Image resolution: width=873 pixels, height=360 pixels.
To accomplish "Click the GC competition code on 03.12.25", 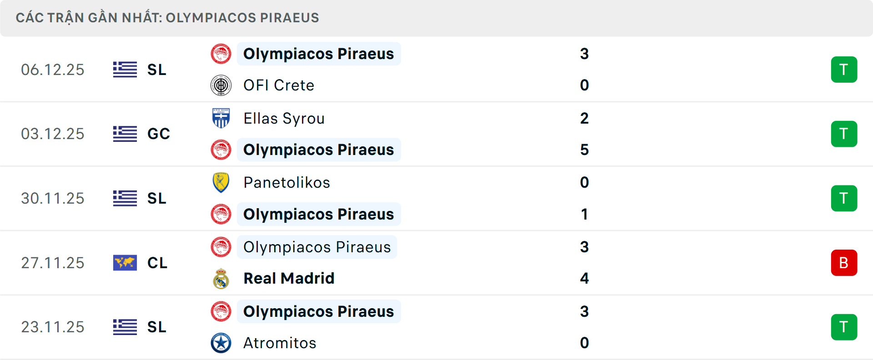I will click(x=158, y=134).
